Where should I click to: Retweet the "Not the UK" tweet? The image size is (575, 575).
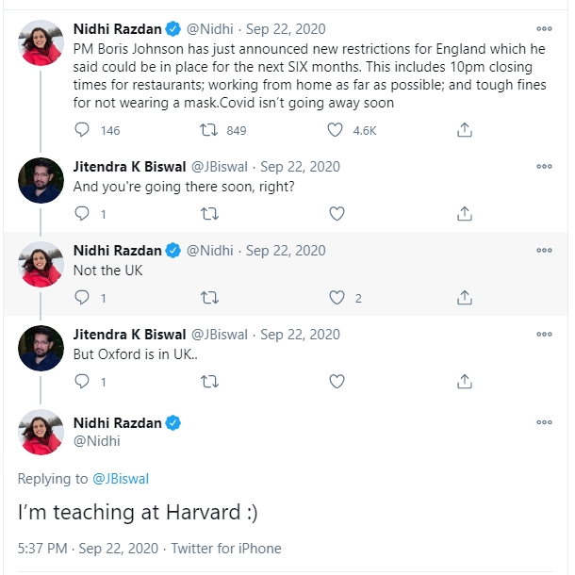pyautogui.click(x=211, y=298)
